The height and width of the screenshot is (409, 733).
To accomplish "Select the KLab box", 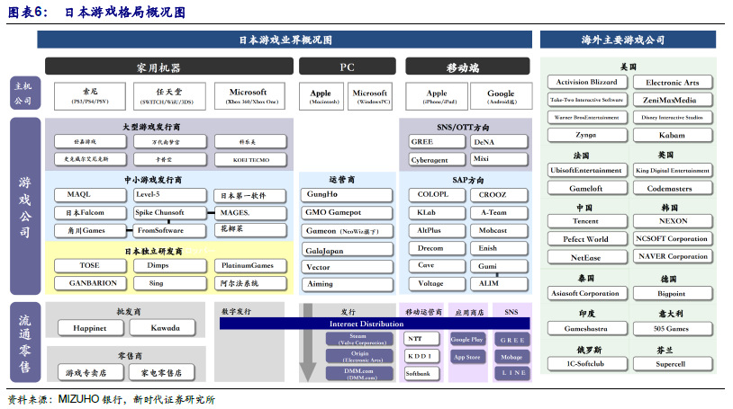I will [x=437, y=213].
